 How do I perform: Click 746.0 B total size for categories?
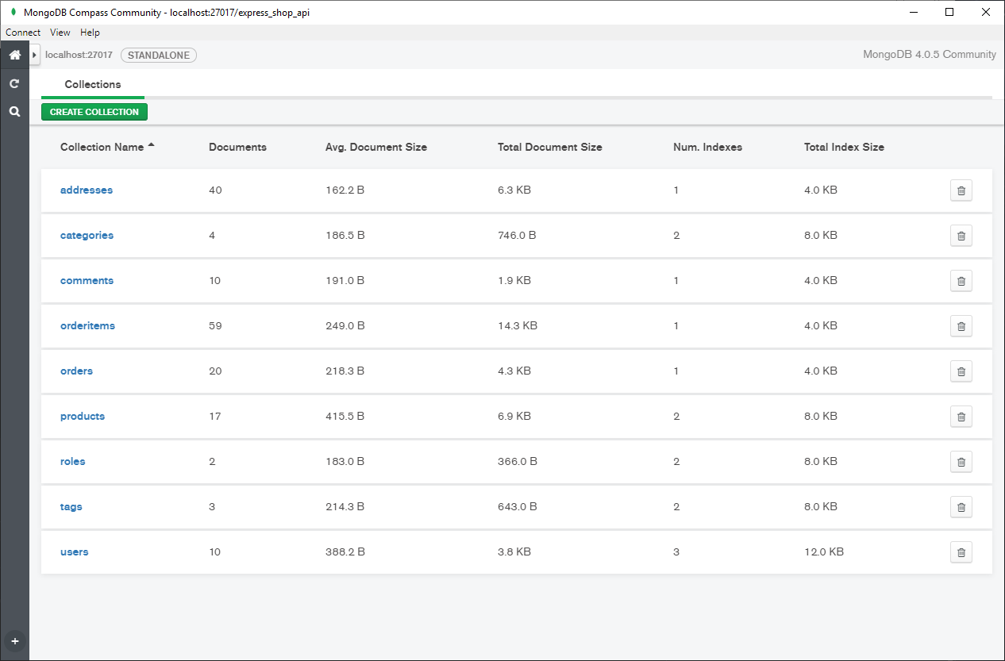[517, 236]
